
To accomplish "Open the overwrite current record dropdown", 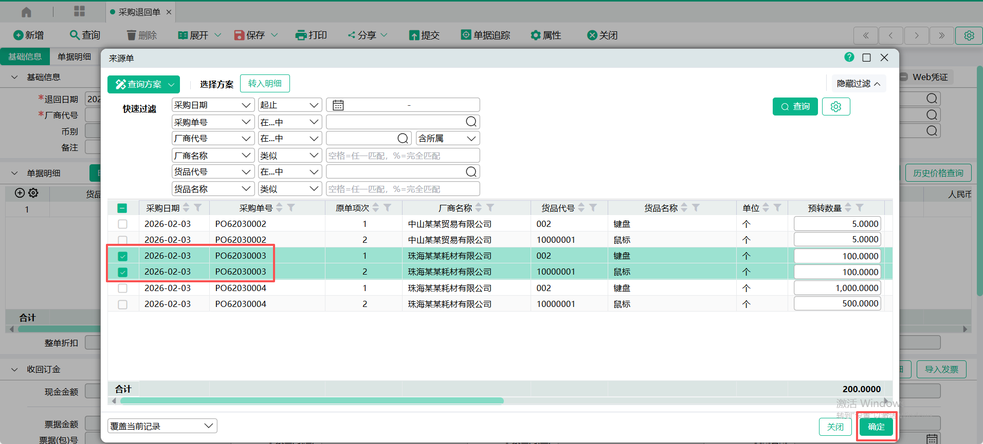I will 162,426.
